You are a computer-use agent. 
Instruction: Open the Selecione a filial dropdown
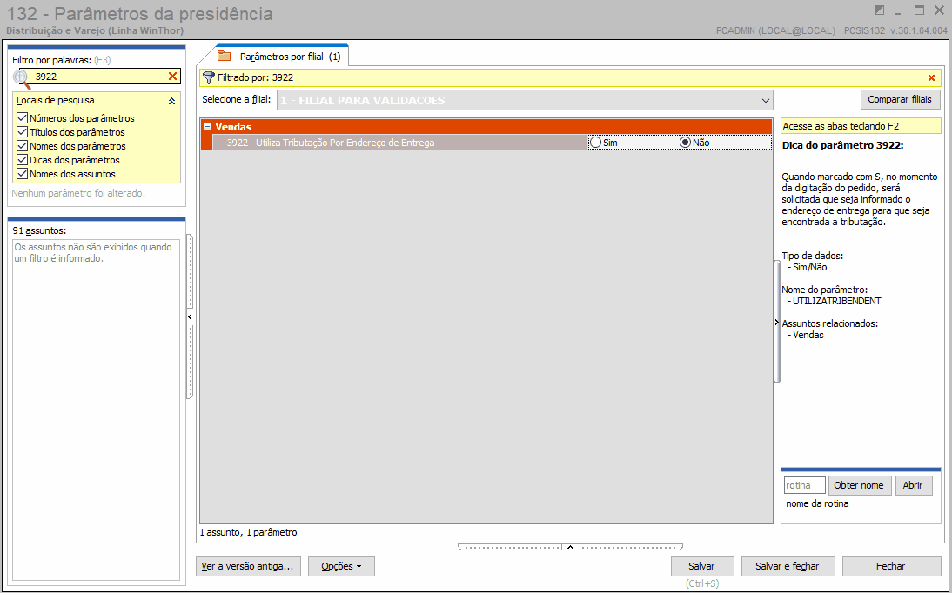tap(764, 100)
